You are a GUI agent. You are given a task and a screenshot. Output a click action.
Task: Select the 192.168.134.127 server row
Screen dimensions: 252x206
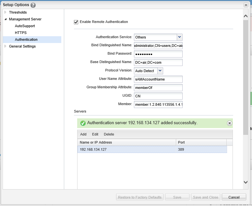click(x=126, y=149)
